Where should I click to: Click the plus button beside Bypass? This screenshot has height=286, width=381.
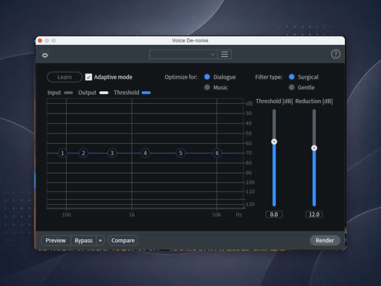[x=100, y=240]
